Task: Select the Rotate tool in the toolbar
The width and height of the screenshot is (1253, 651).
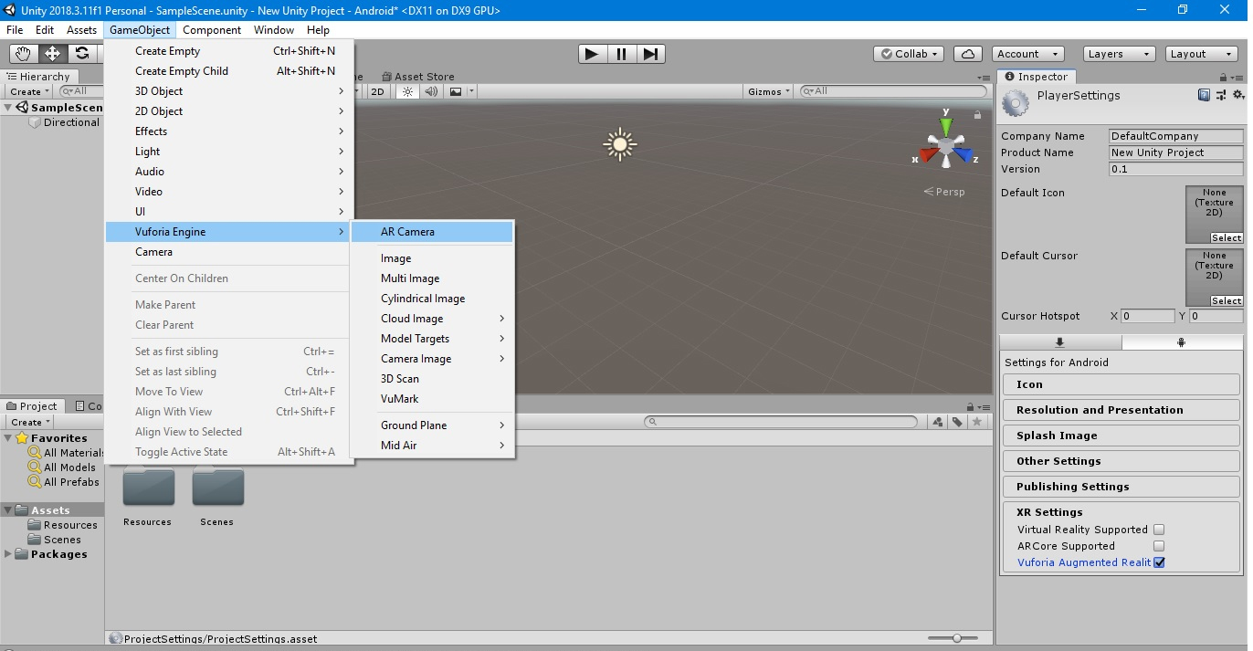Action: [x=81, y=54]
